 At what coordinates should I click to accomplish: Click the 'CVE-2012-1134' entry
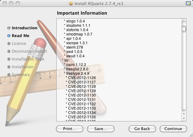click(x=81, y=113)
